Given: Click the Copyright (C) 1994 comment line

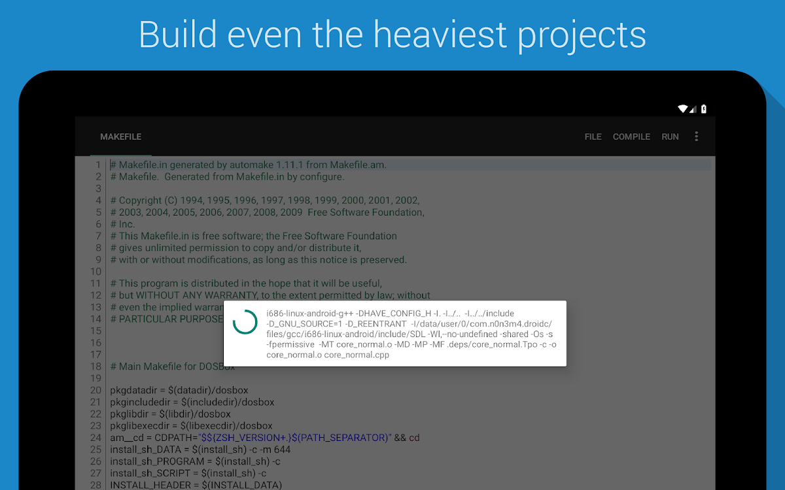Looking at the screenshot, I should [265, 201].
